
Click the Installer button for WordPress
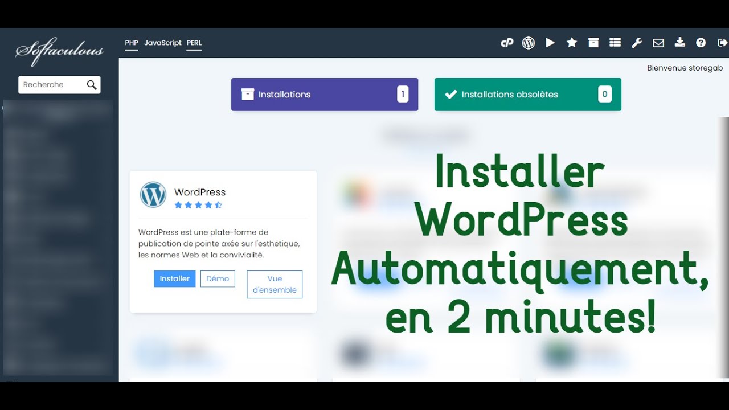(x=175, y=278)
